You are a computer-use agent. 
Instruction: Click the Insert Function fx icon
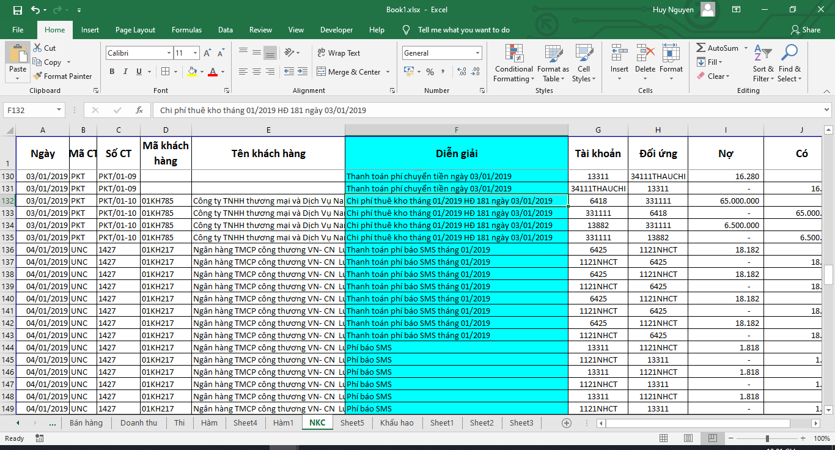(x=139, y=110)
